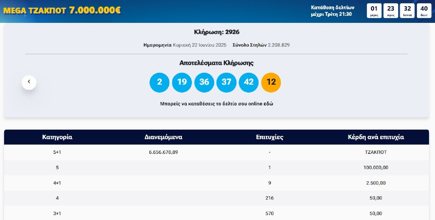Click the Επιτυχίες column header

(x=269, y=137)
